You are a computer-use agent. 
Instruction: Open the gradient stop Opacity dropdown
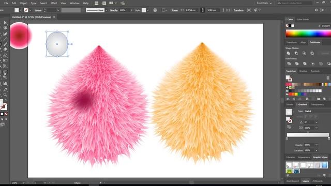[316, 145]
